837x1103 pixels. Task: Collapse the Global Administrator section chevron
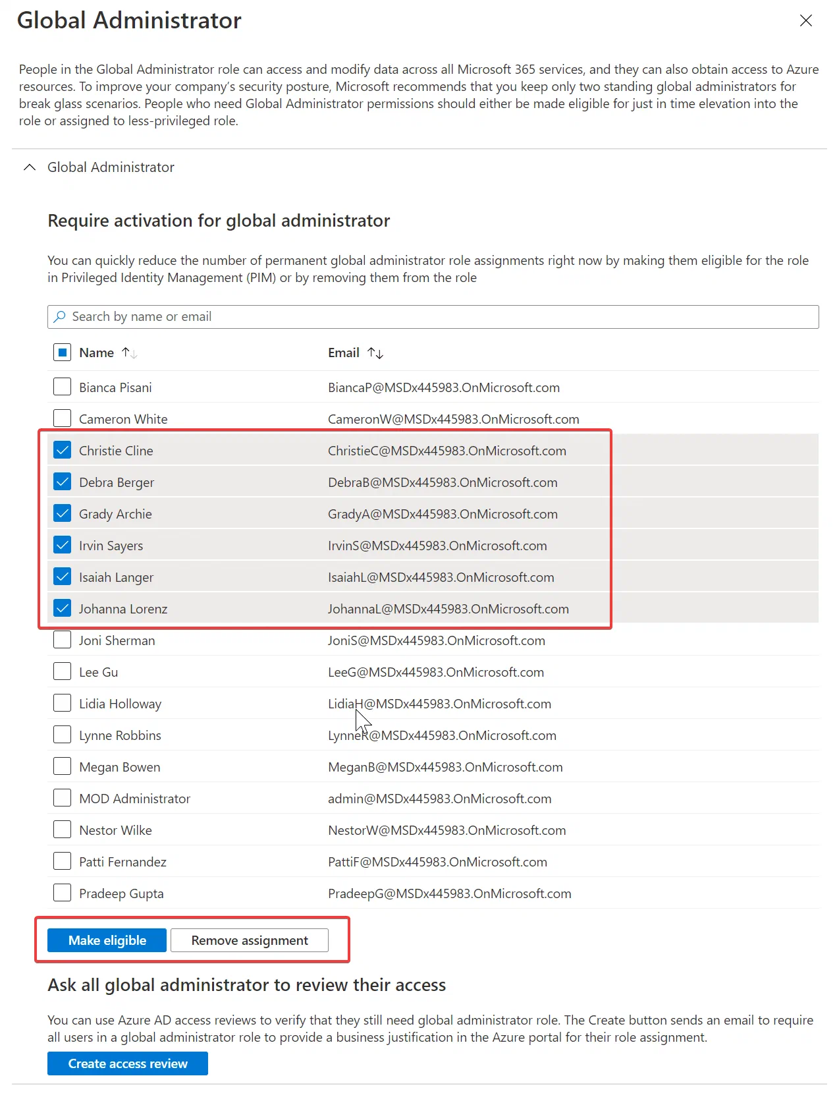pos(30,167)
